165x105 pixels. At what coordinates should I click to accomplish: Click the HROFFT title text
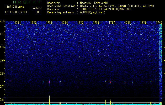[x=27, y=2]
